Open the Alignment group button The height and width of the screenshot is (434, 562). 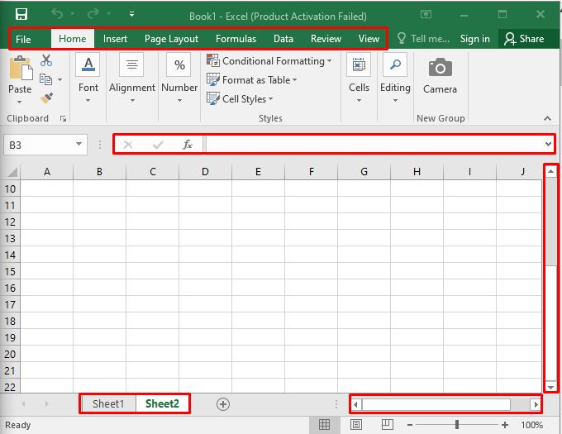[132, 79]
